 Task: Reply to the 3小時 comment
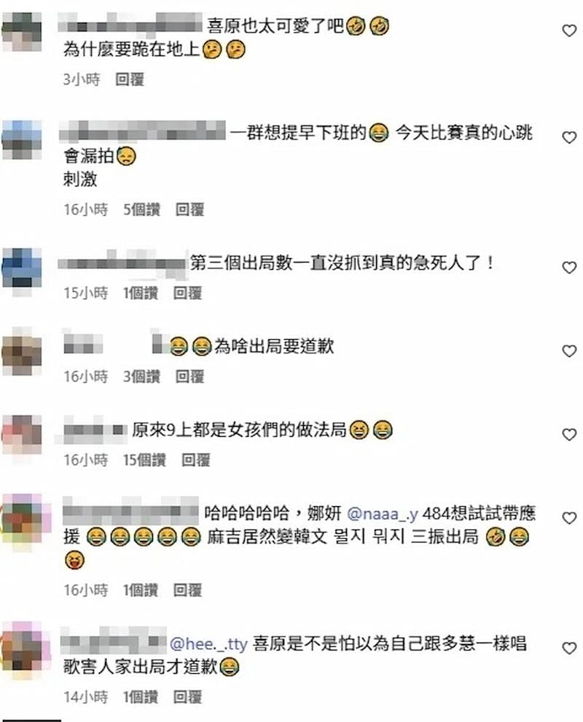pos(130,79)
